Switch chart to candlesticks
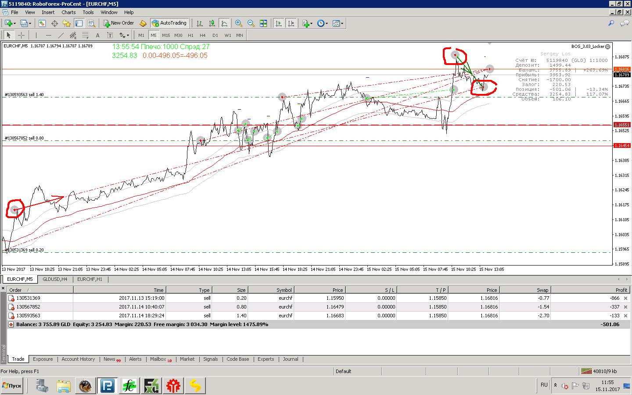 pyautogui.click(x=212, y=23)
